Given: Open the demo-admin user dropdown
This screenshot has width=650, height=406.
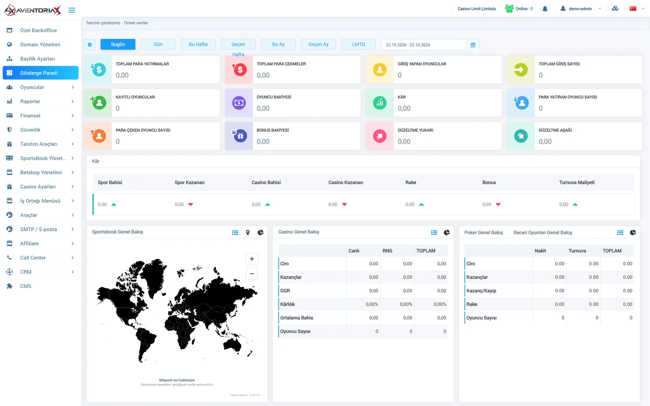Looking at the screenshot, I should 581,9.
